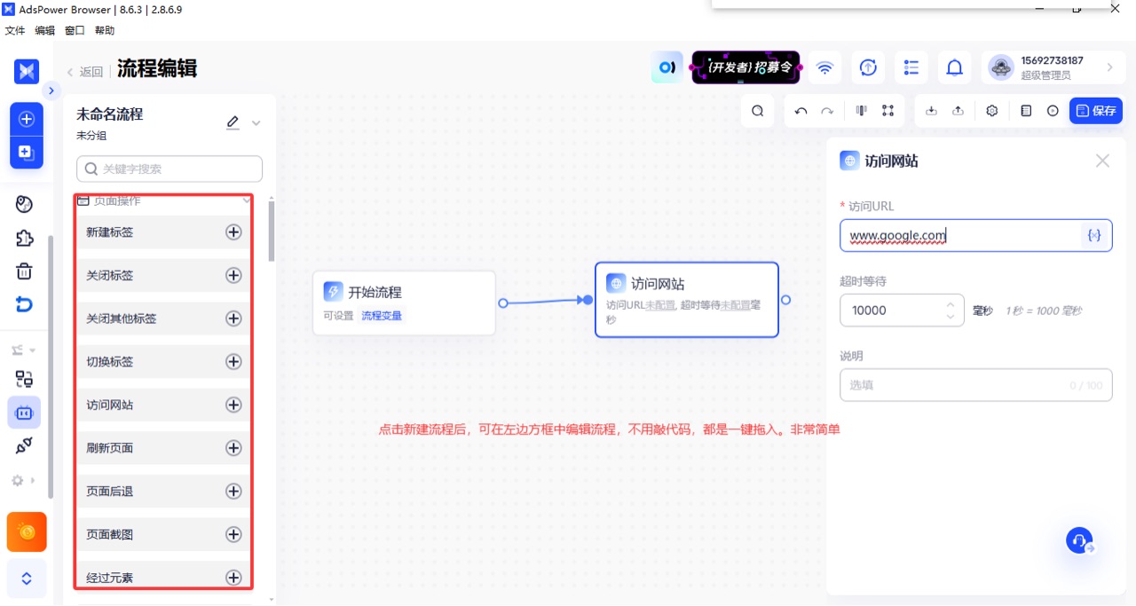Viewport: 1136px width, 606px height.
Task: Open the notifications bell
Action: pyautogui.click(x=955, y=67)
